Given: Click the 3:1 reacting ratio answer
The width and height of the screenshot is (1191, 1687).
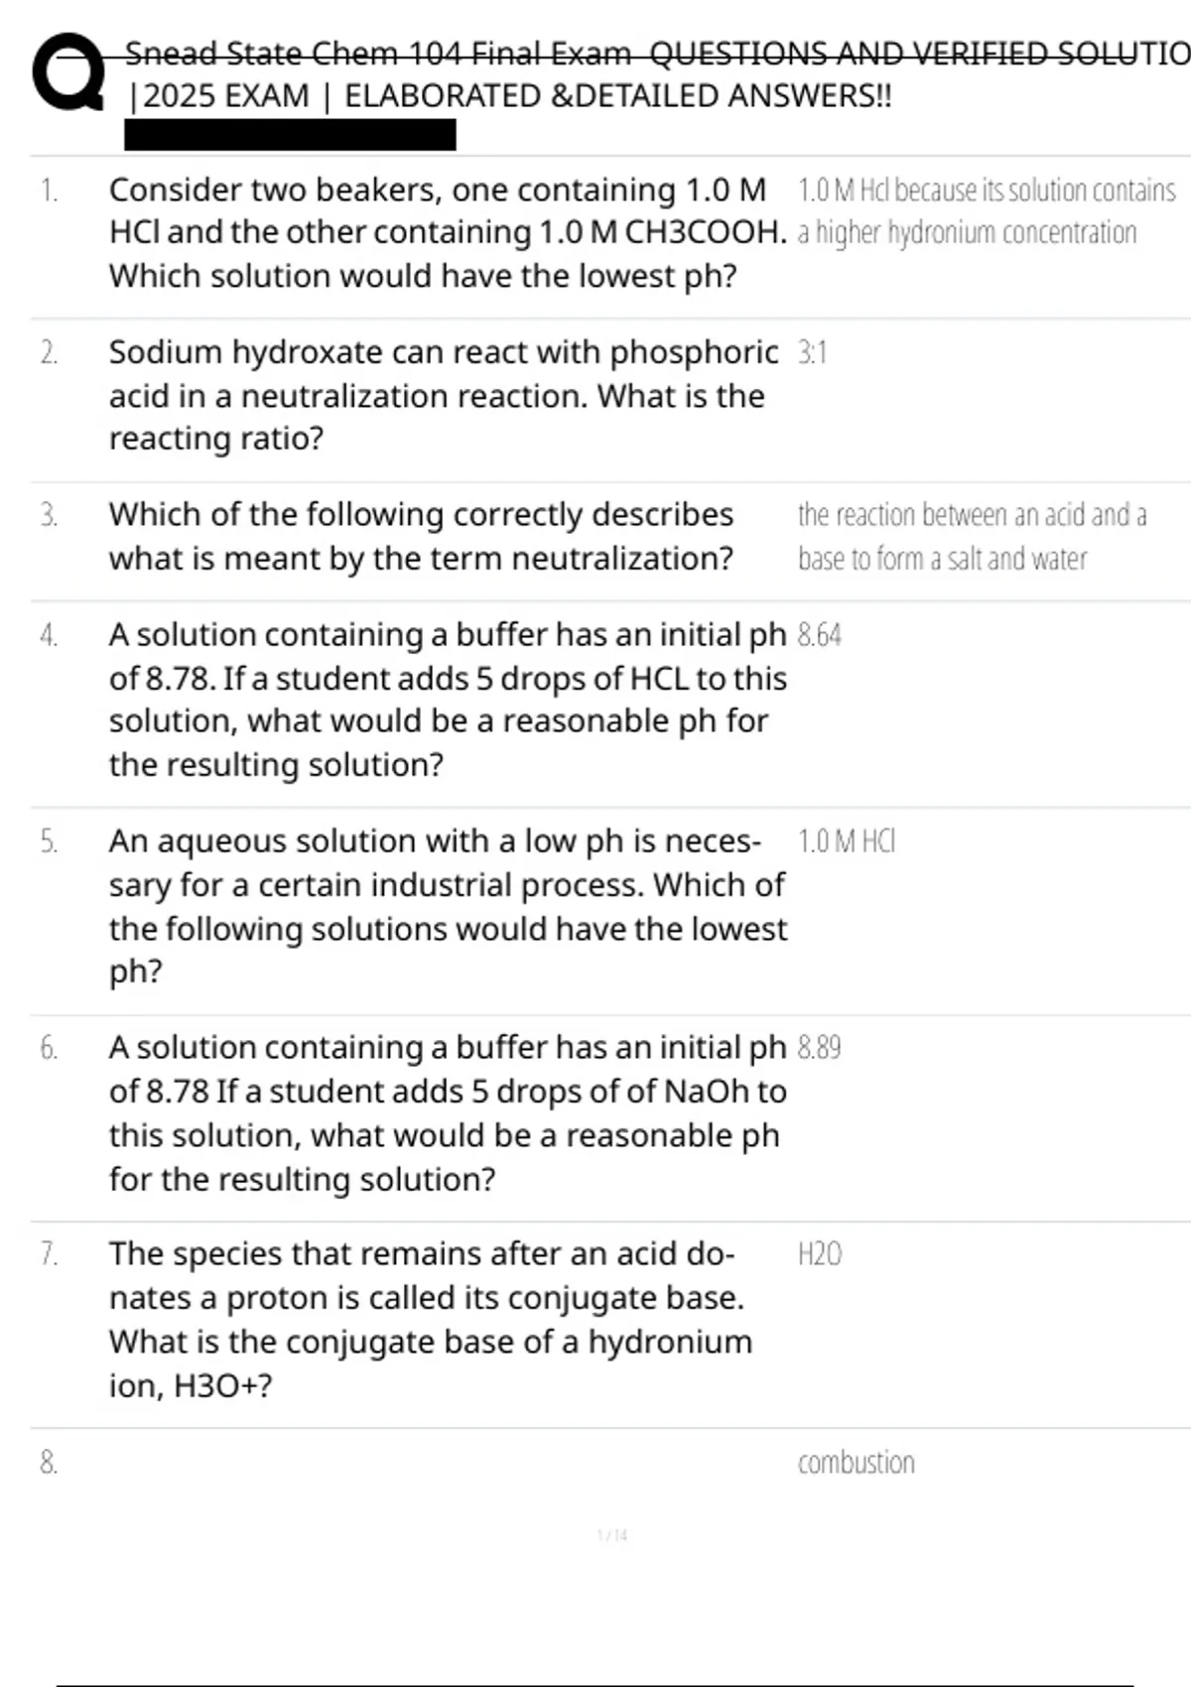Looking at the screenshot, I should [x=812, y=352].
